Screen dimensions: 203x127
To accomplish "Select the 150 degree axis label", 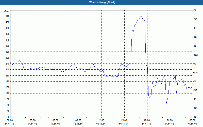I will 7,87.
